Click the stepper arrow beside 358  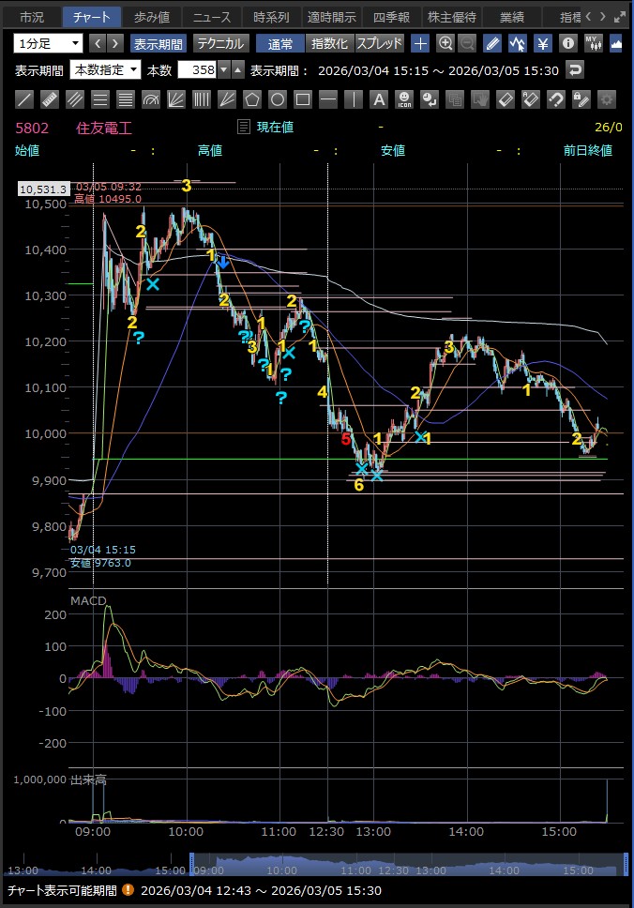[x=237, y=69]
